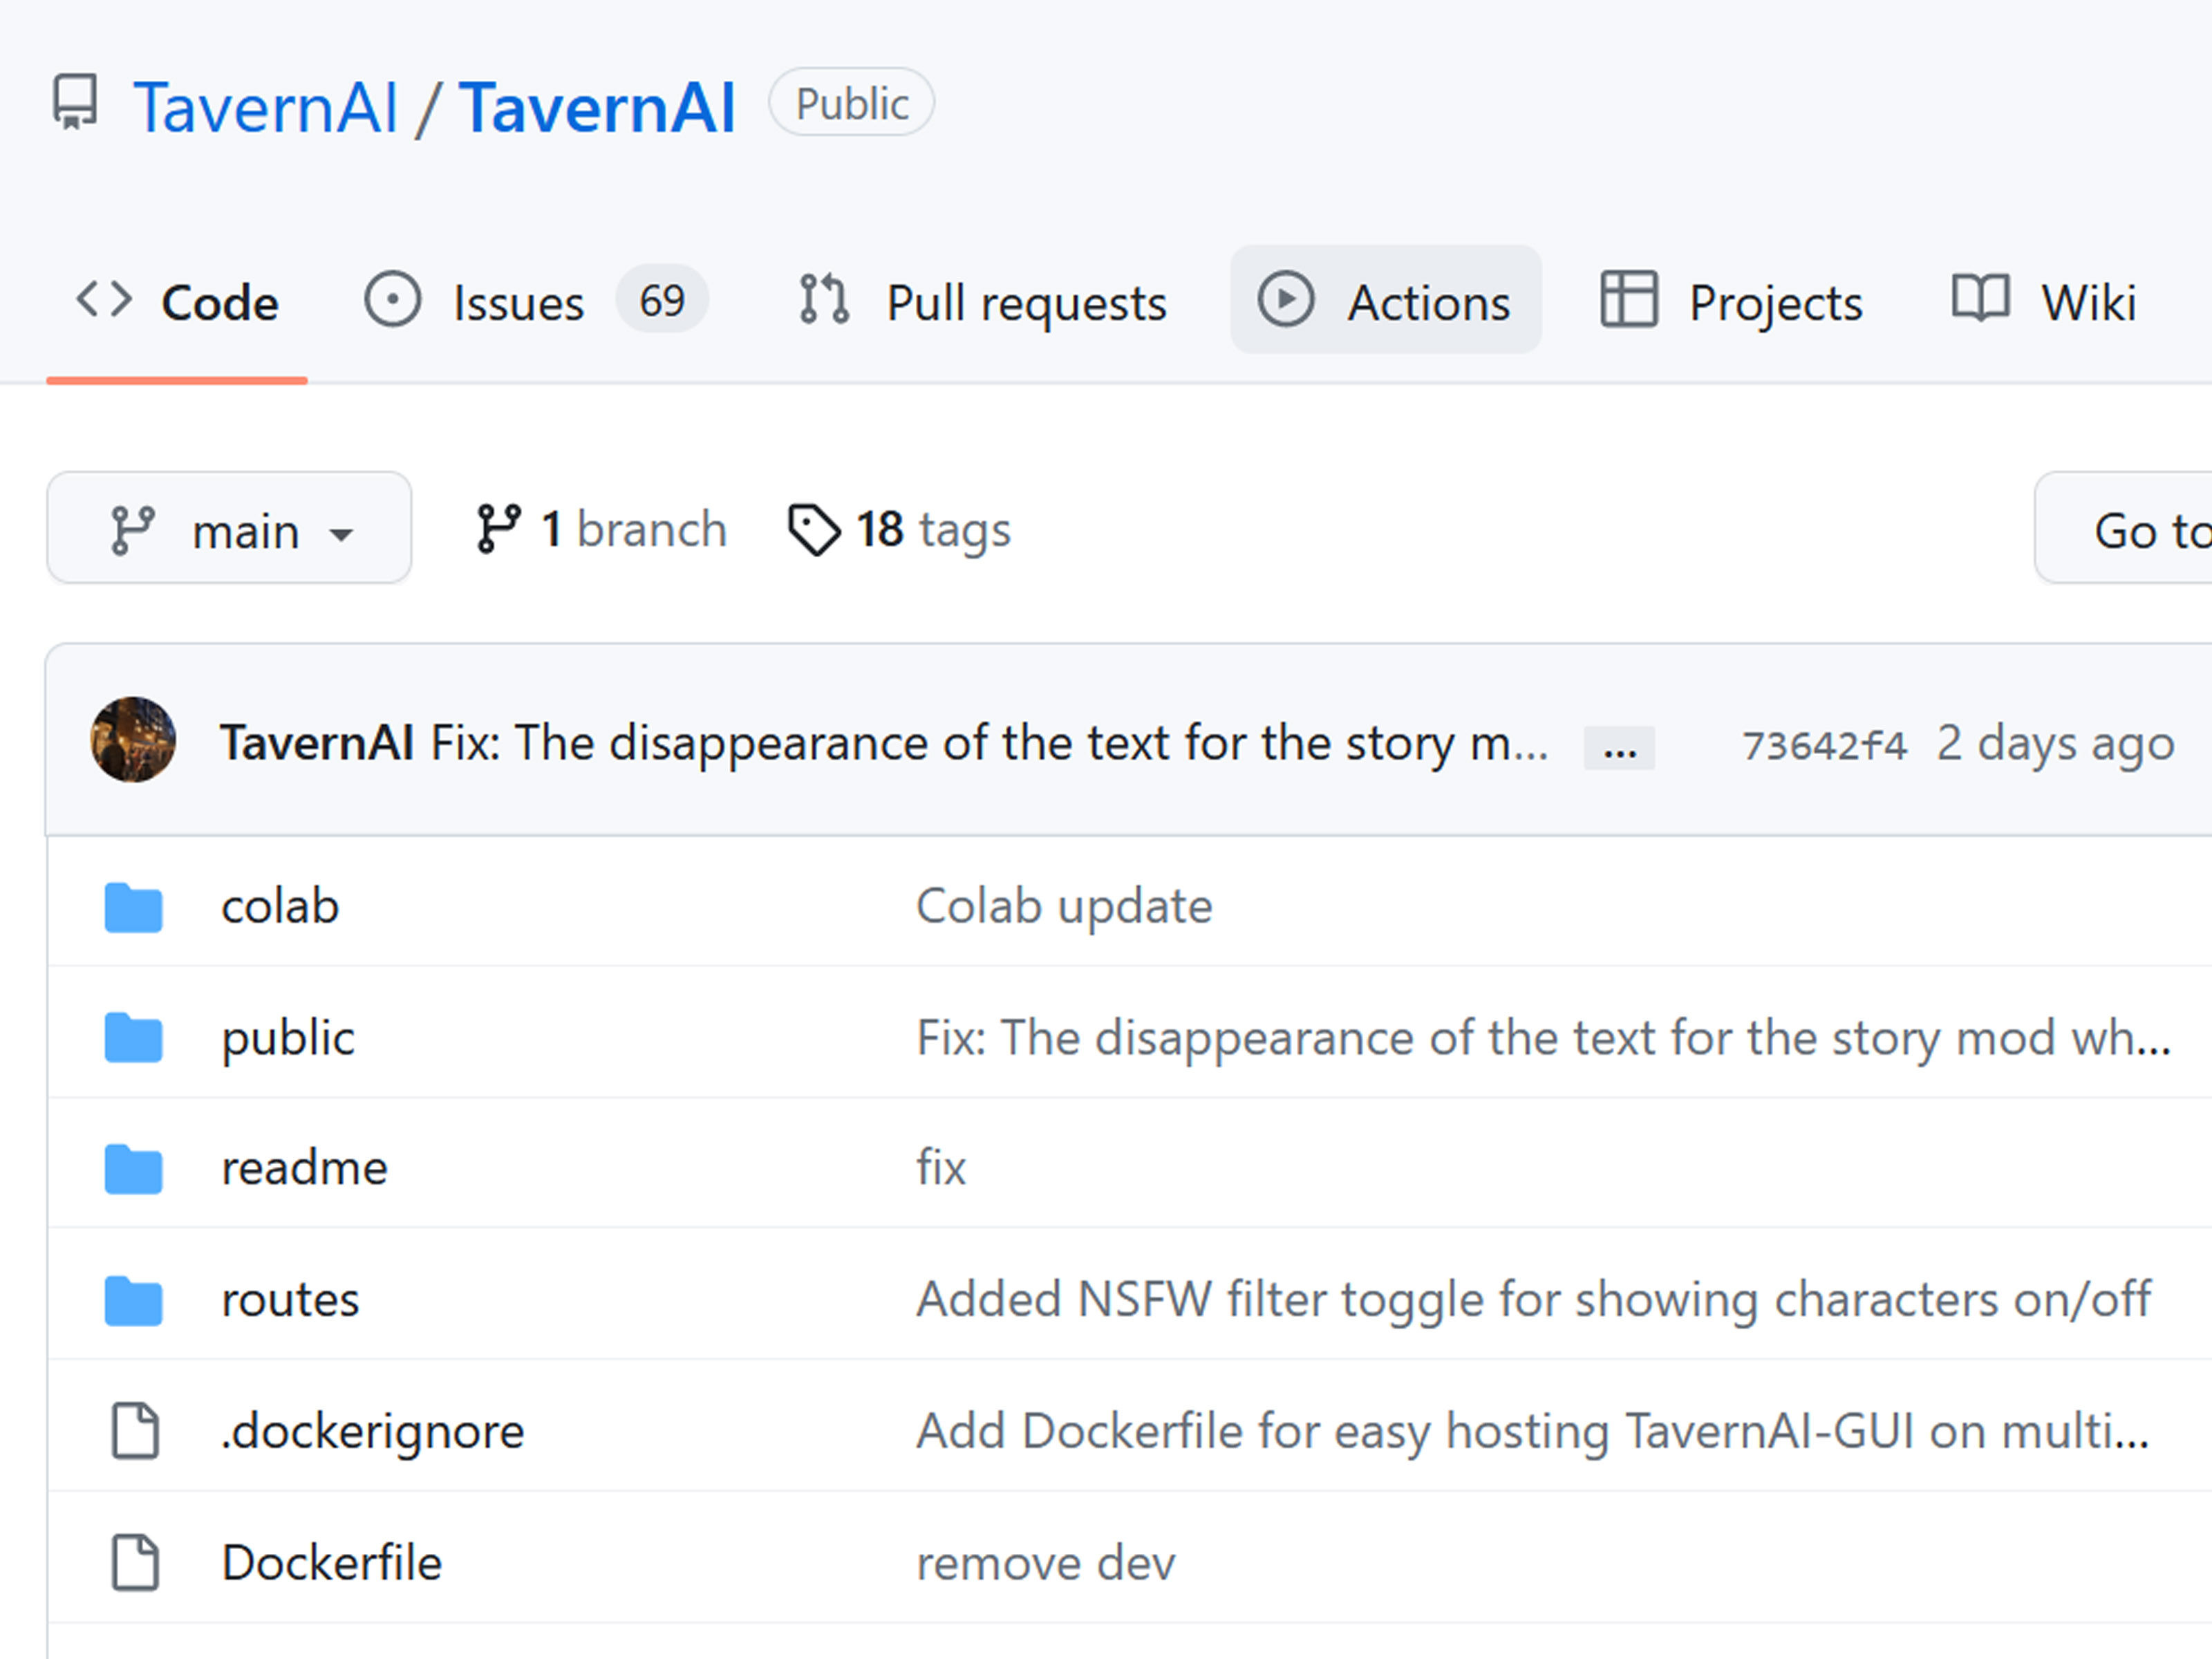Viewport: 2212px width, 1659px height.
Task: Click the 2 days ago commit timestamp
Action: point(2055,744)
